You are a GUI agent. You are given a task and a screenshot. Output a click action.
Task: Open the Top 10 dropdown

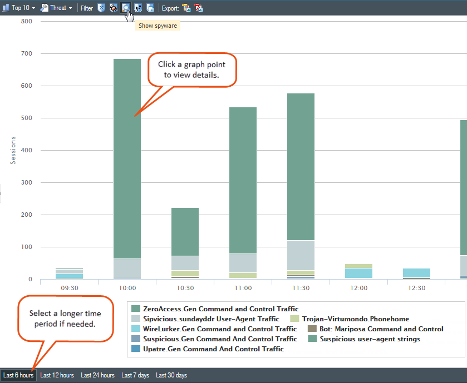(x=23, y=8)
